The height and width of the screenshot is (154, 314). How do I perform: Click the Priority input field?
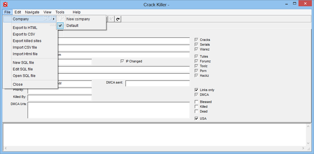point(60,90)
